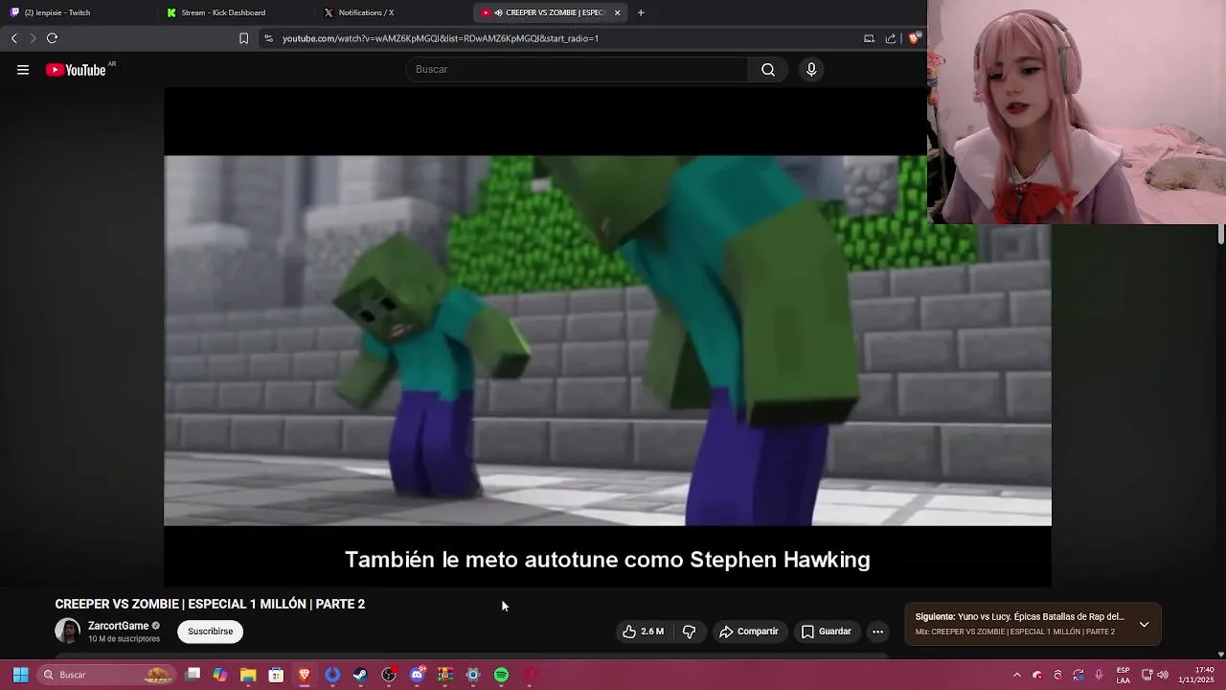Click the Guardar save button
Image resolution: width=1226 pixels, height=690 pixels.
coord(827,632)
